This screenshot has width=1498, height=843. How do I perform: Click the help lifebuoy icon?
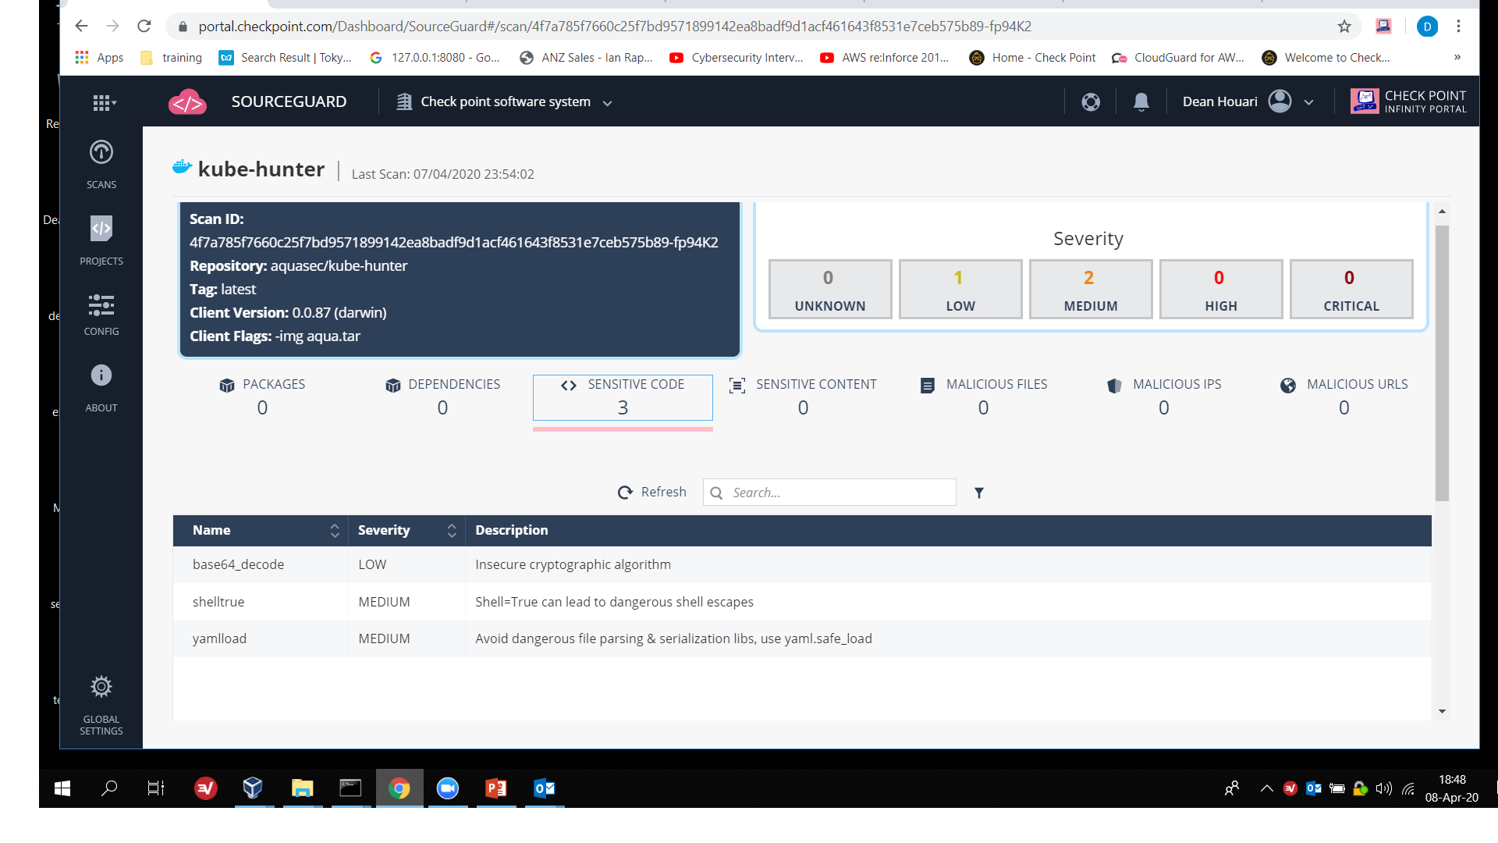tap(1091, 102)
